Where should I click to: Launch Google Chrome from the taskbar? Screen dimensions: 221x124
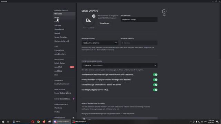point(38,122)
